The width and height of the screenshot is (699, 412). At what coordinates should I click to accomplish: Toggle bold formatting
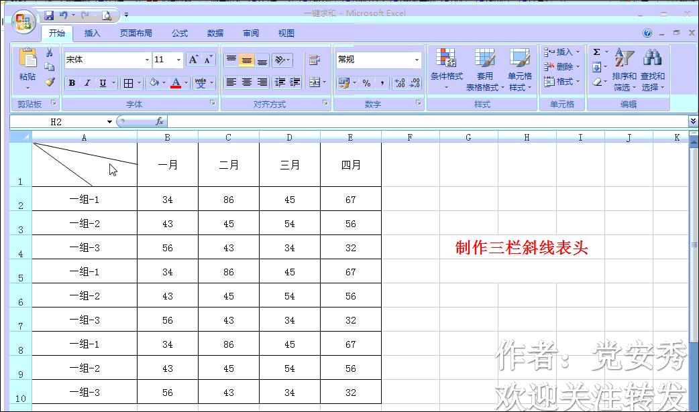(72, 83)
